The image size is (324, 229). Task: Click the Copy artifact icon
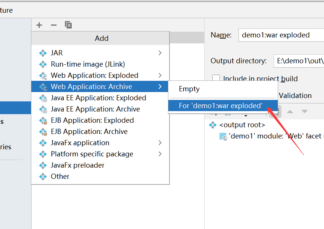tap(68, 25)
